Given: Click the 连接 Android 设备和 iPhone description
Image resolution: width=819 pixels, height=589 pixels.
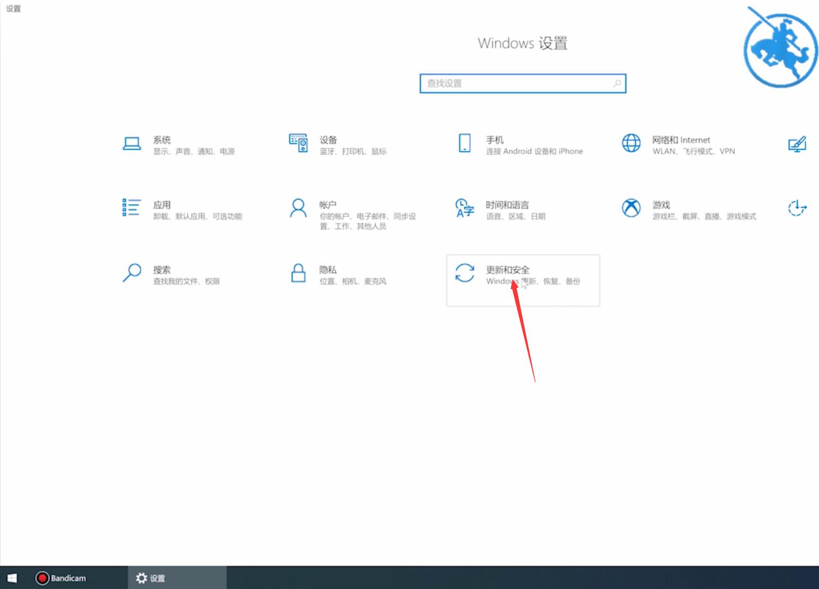Looking at the screenshot, I should tap(535, 151).
